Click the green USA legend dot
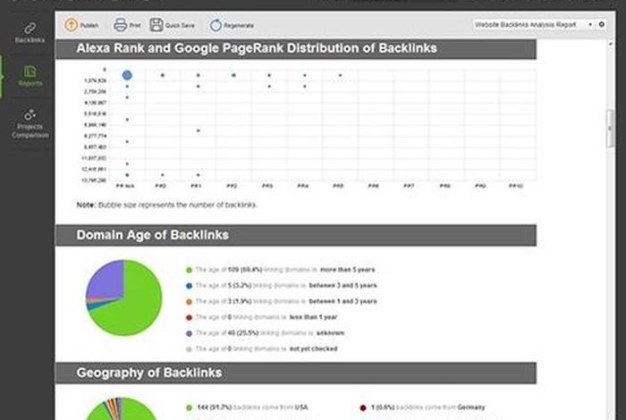Screen dimensions: 626x420 [190, 407]
